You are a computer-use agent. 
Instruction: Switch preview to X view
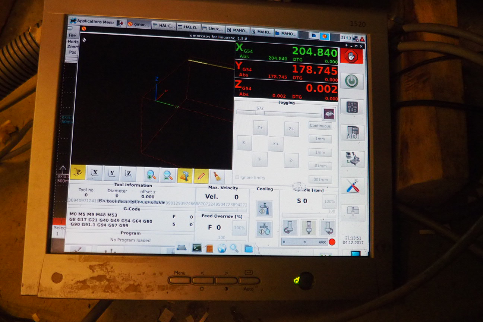pos(95,173)
